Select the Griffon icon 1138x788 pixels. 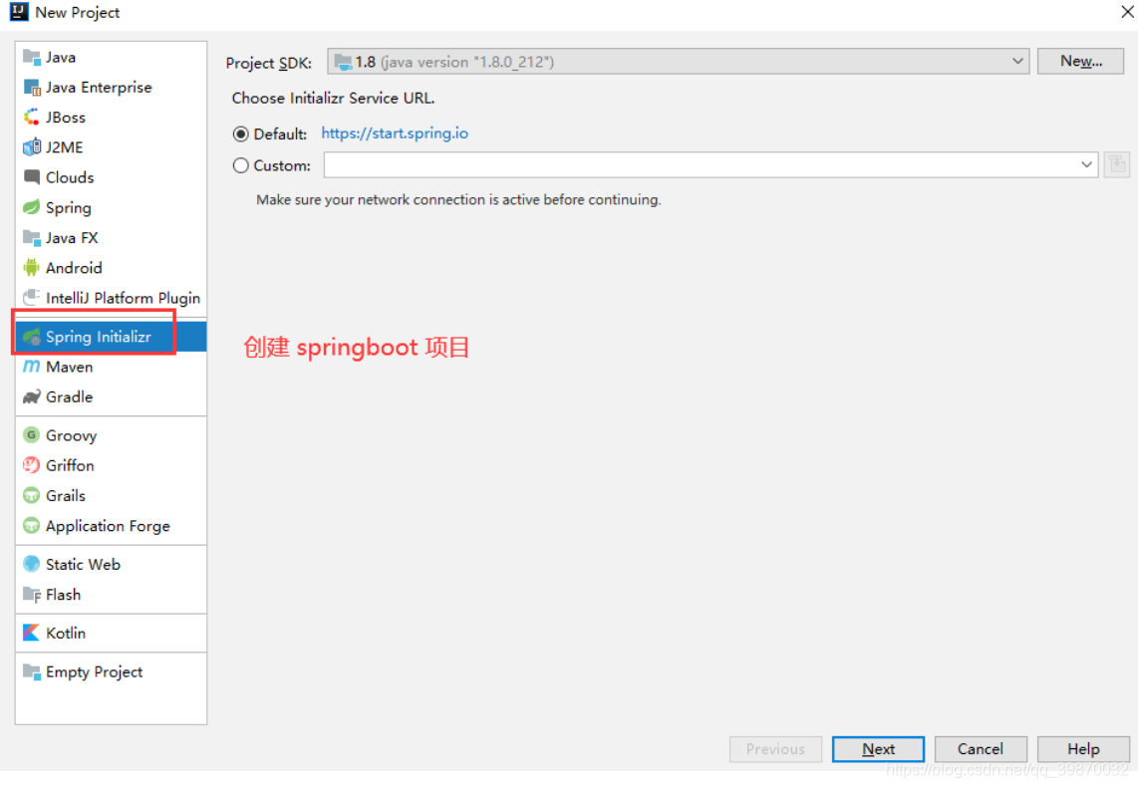pos(31,466)
